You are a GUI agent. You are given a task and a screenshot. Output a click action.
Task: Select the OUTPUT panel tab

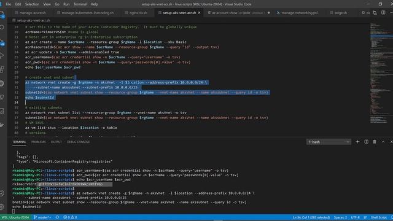point(56,142)
